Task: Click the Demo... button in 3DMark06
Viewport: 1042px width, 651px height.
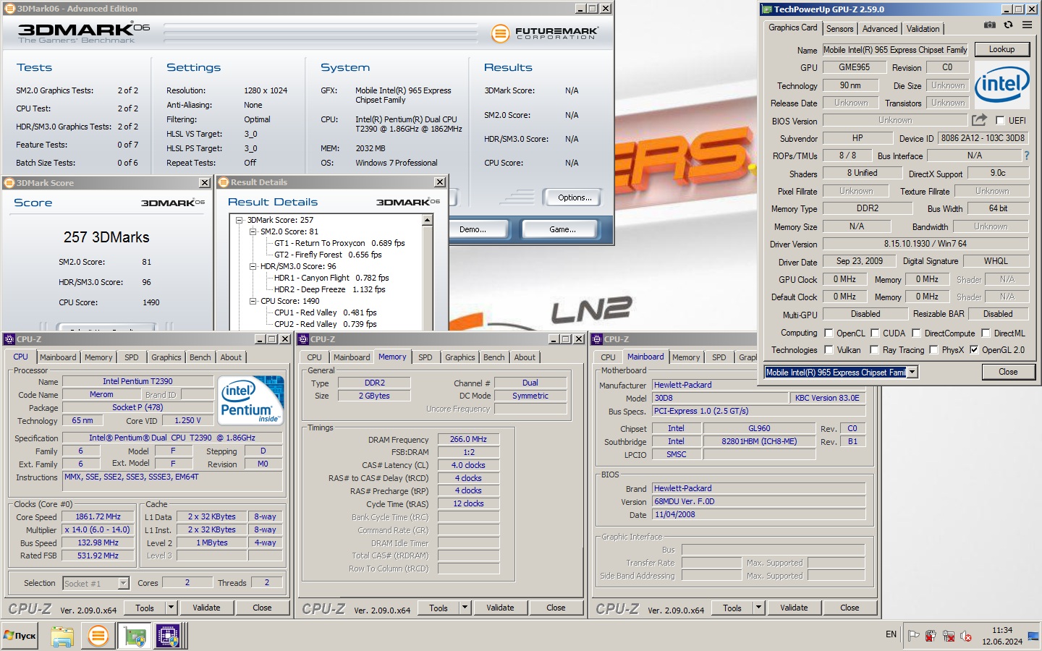Action: (x=473, y=229)
